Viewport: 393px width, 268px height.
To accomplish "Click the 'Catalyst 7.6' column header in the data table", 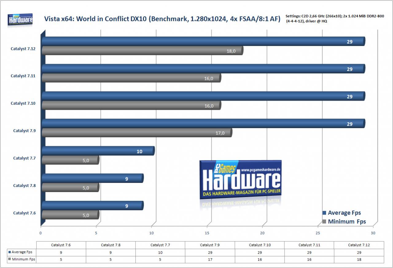I will [x=61, y=245].
